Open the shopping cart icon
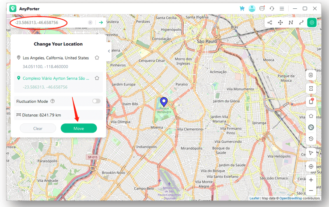This screenshot has height=207, width=329. [x=242, y=9]
